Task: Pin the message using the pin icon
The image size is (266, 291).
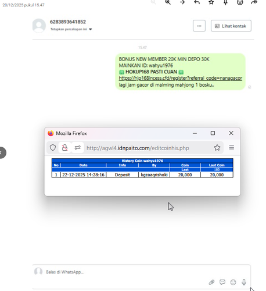Action: pyautogui.click(x=225, y=2)
